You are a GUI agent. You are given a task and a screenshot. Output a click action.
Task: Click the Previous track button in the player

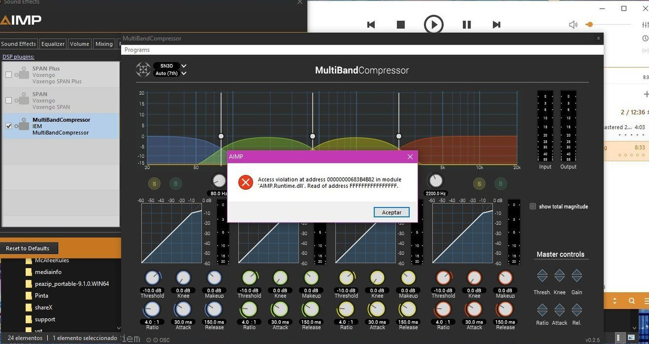pyautogui.click(x=371, y=24)
